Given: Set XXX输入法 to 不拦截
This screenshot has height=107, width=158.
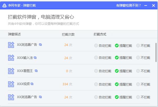Looking at the screenshot, I should click(x=138, y=58).
